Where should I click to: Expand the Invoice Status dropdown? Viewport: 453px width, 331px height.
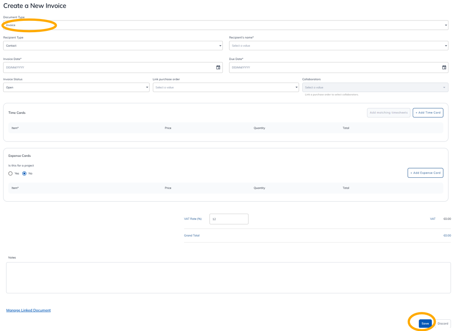point(76,88)
